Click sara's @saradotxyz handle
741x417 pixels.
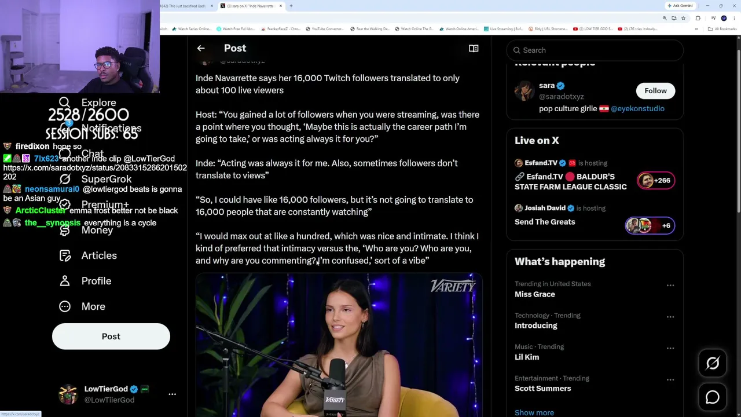[x=562, y=97]
